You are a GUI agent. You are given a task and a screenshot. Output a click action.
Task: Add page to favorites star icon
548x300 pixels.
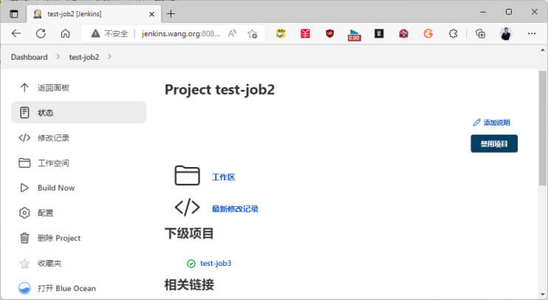tap(253, 33)
